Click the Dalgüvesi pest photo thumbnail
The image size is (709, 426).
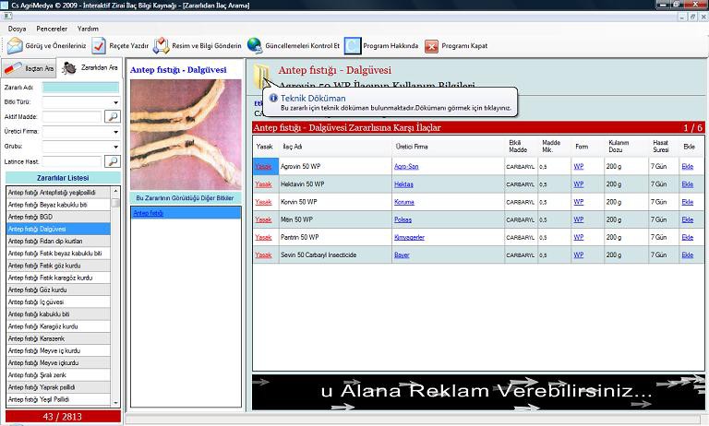(186, 135)
